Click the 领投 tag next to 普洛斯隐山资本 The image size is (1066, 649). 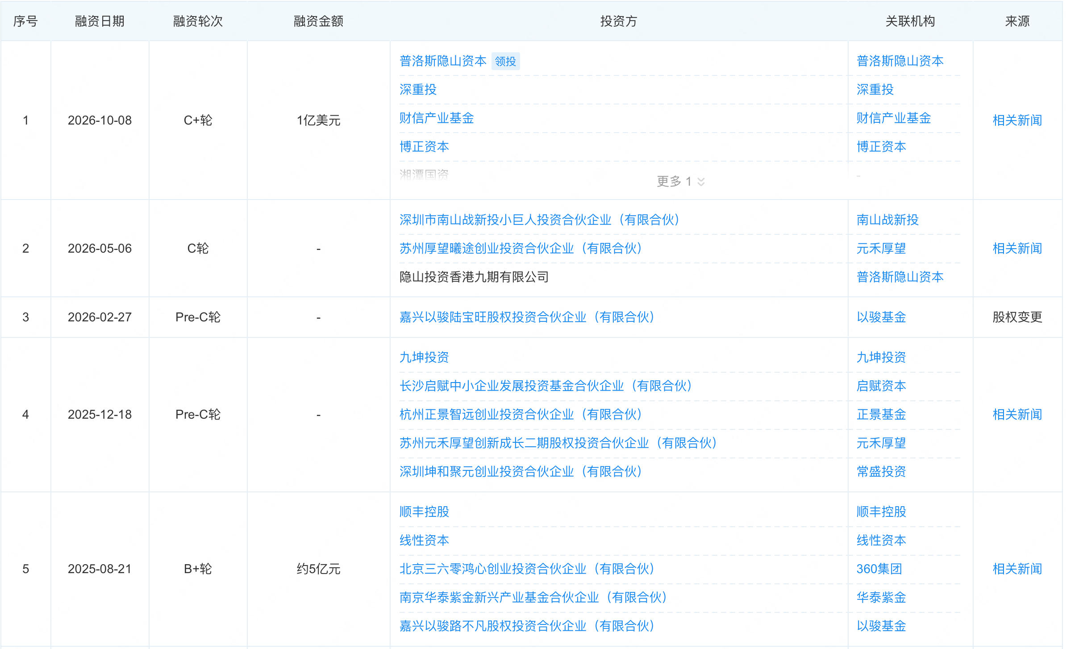tap(505, 61)
